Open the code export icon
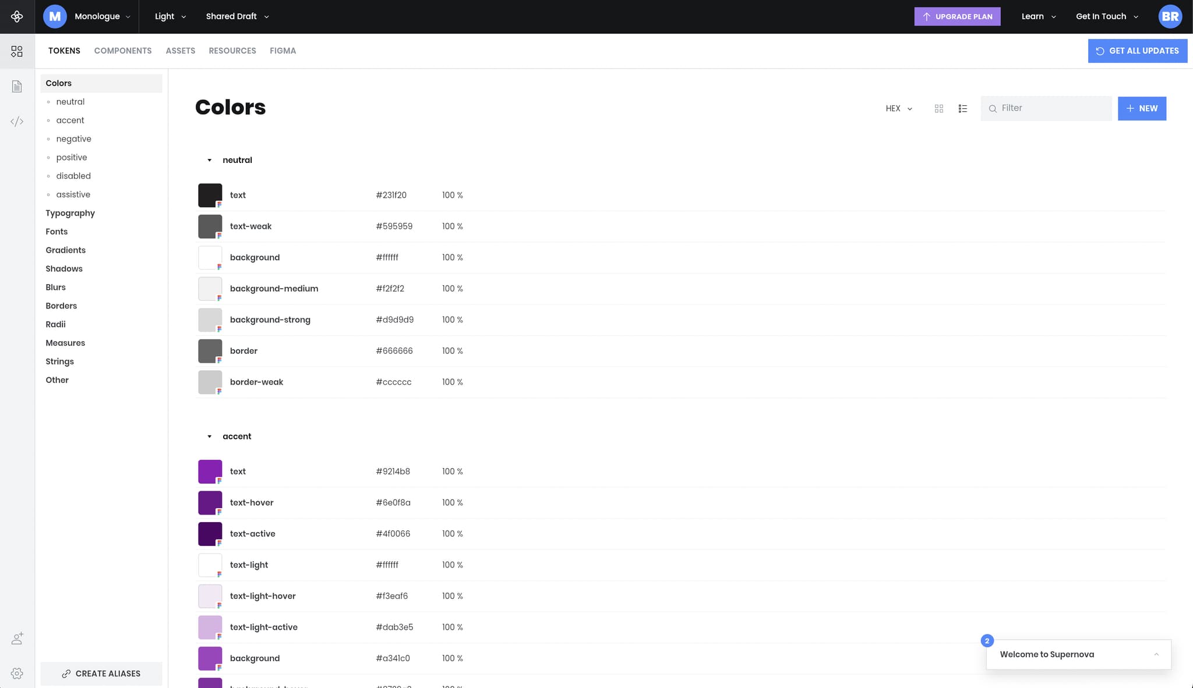Image resolution: width=1193 pixels, height=688 pixels. (x=17, y=122)
